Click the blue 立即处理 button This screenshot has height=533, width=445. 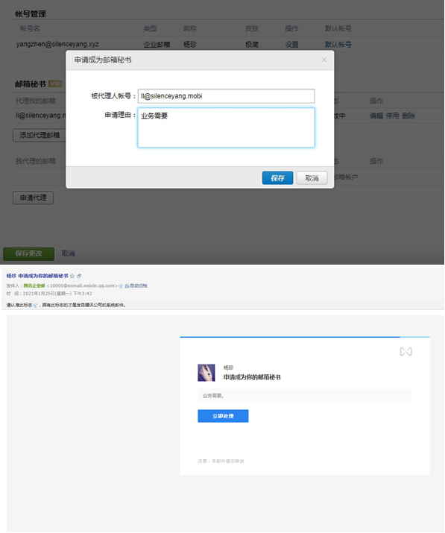coord(223,416)
